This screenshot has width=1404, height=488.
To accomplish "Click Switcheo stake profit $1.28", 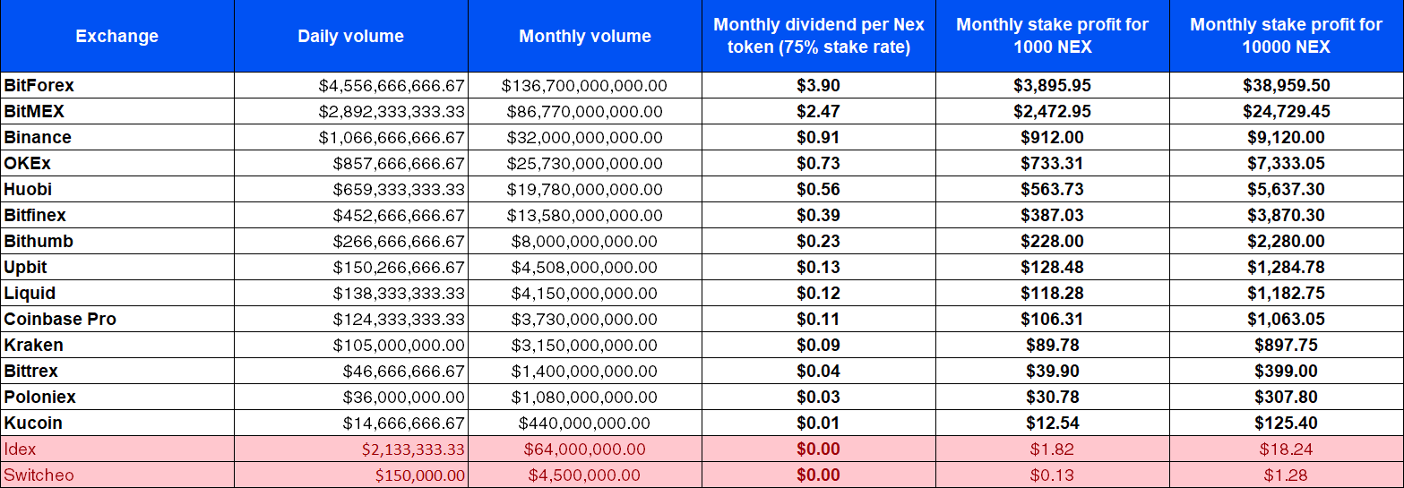I will [x=1287, y=475].
